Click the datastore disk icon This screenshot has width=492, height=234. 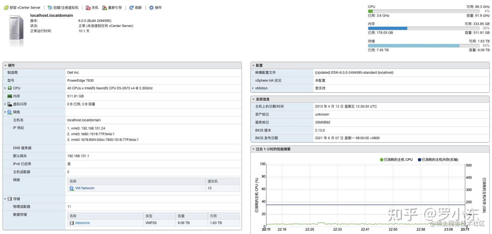[72, 223]
